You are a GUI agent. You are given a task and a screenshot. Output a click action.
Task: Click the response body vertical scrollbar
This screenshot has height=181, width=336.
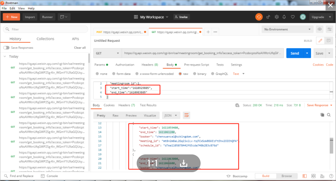click(x=331, y=146)
